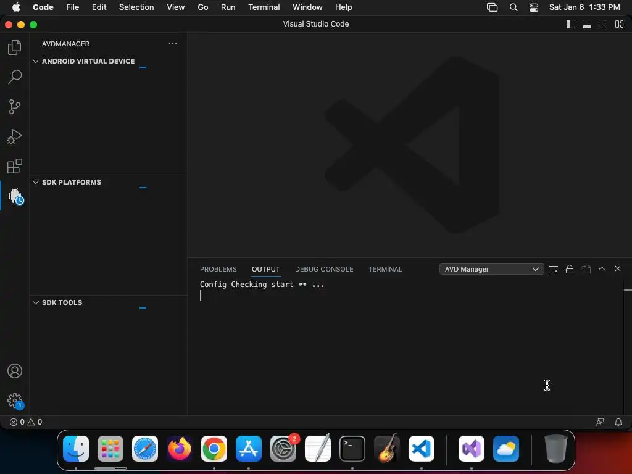
Task: Open the Explorer view in activity bar
Action: tap(15, 47)
